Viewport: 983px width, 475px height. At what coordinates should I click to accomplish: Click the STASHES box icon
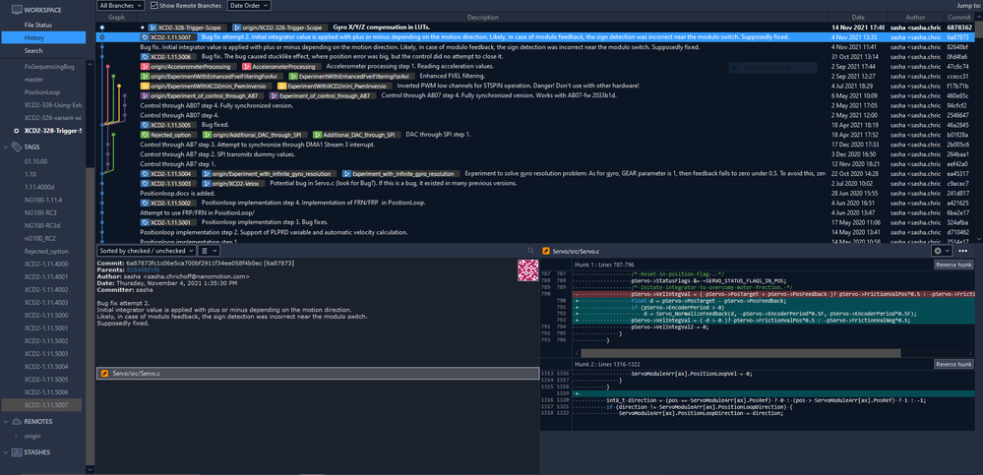[x=17, y=452]
